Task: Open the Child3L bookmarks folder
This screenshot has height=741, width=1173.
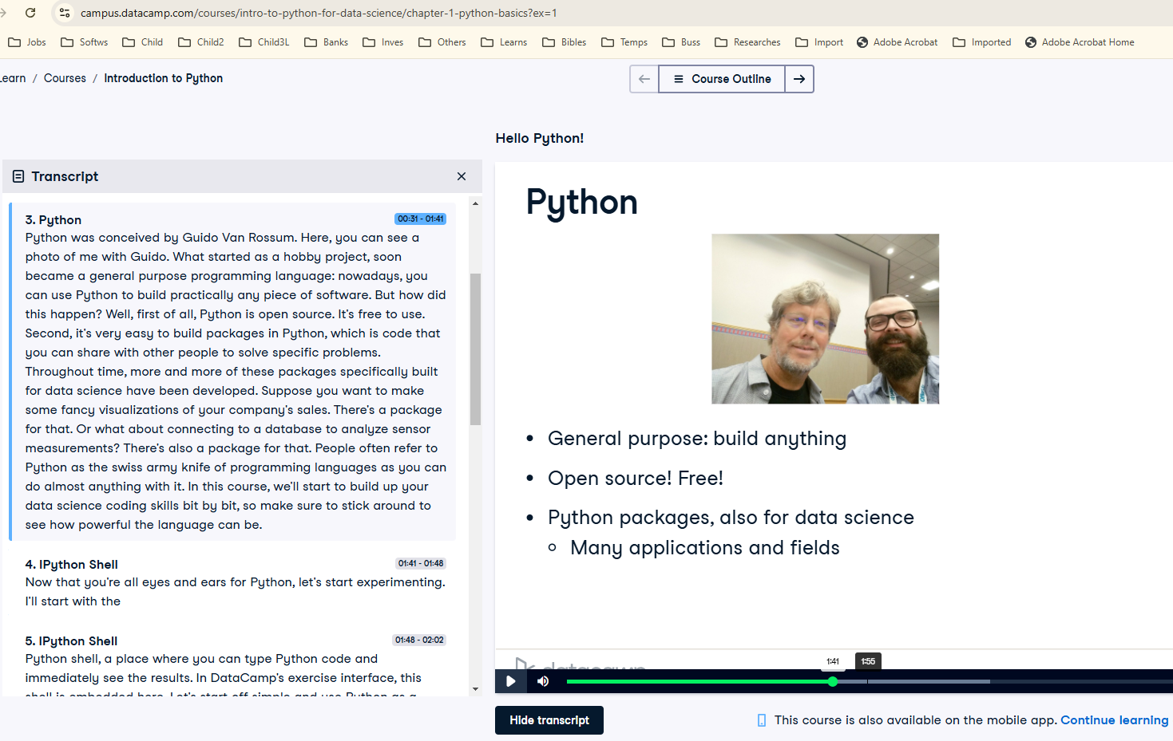Action: (x=264, y=42)
